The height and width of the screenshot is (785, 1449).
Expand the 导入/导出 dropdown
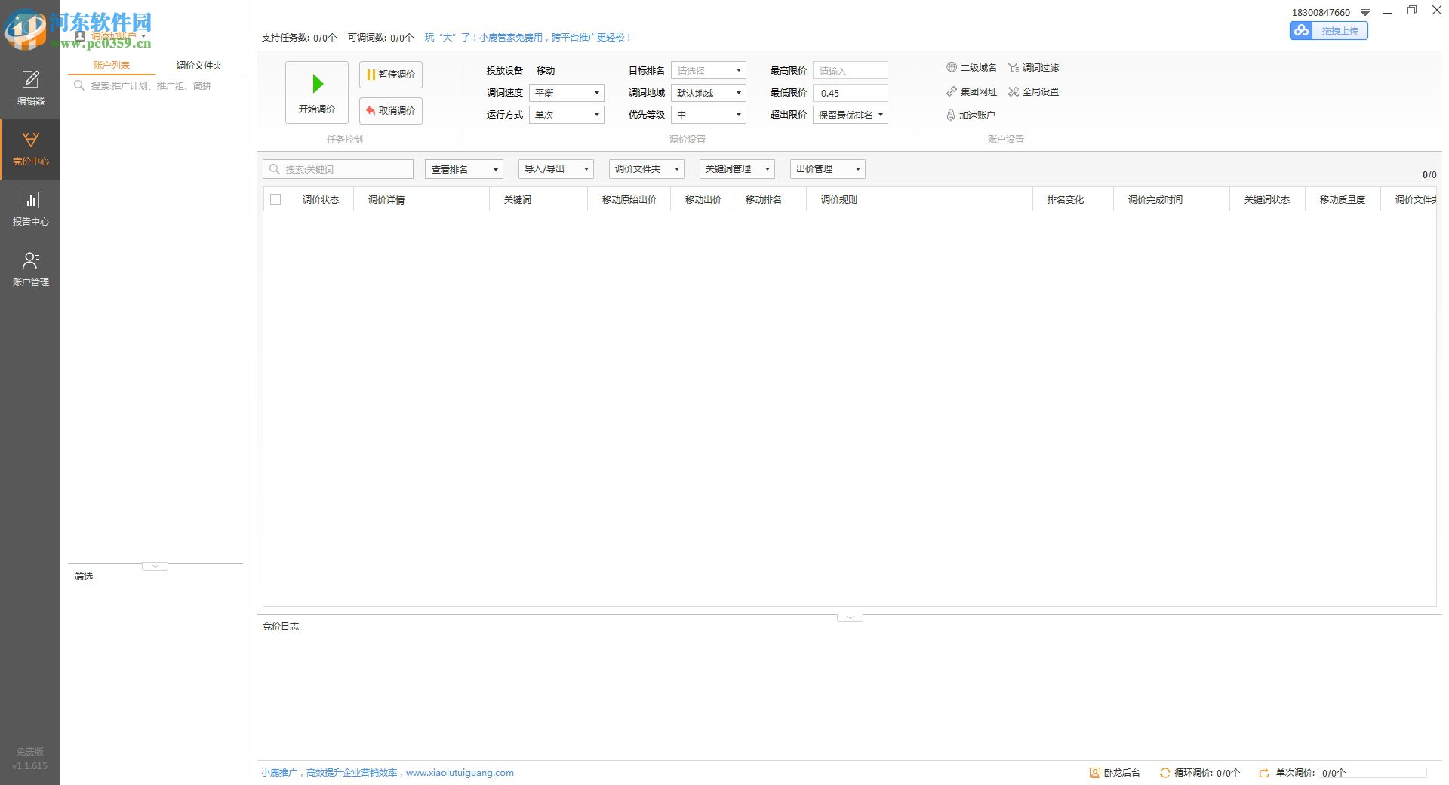pos(556,169)
